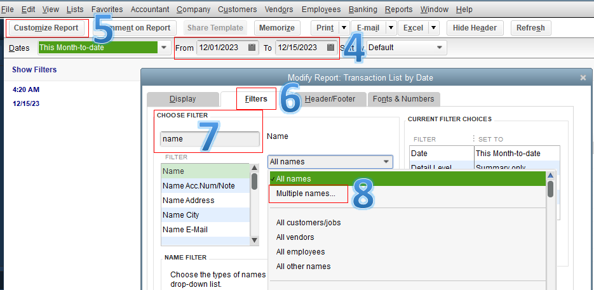Select the Name E-Mail filter
The image size is (594, 290).
pyautogui.click(x=205, y=230)
